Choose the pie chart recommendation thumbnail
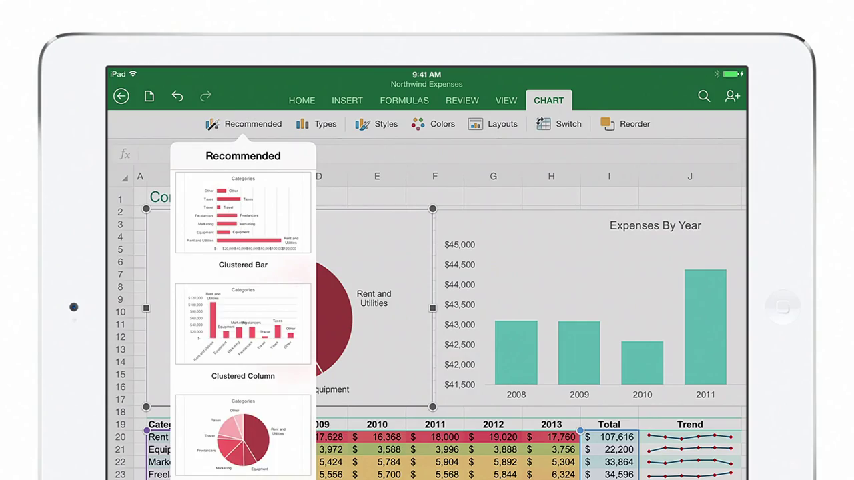854x480 pixels. click(243, 435)
